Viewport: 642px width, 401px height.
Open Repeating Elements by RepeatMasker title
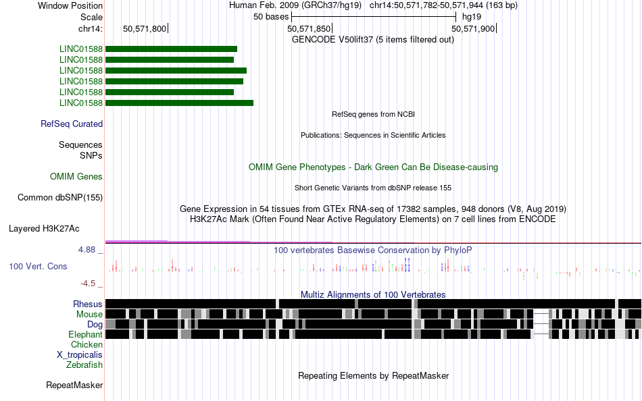(x=374, y=375)
